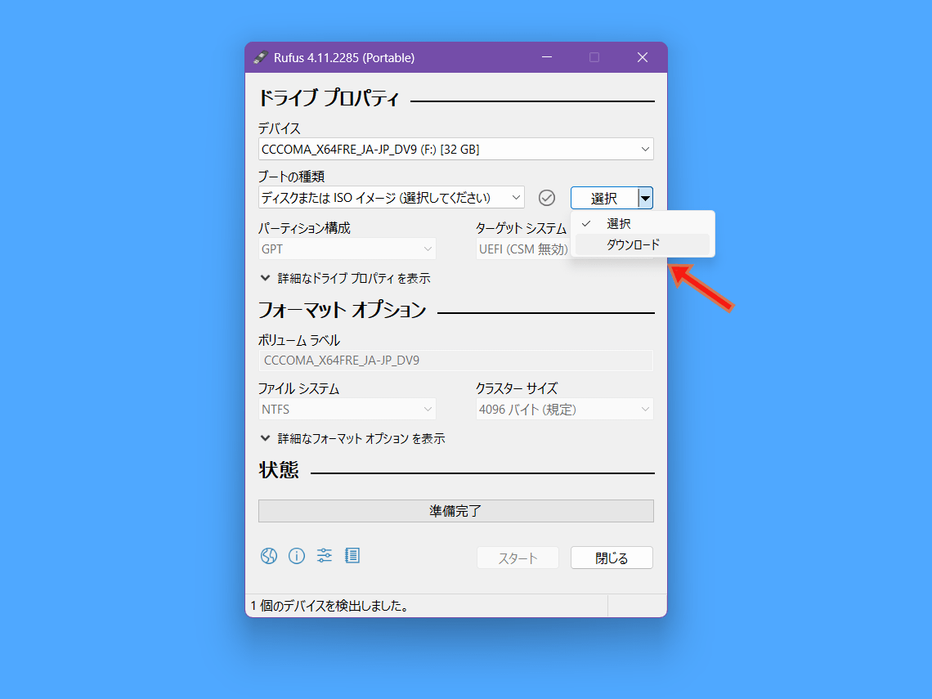The width and height of the screenshot is (932, 699).
Task: Choose ダウンロード from the popup menu
Action: pyautogui.click(x=633, y=244)
